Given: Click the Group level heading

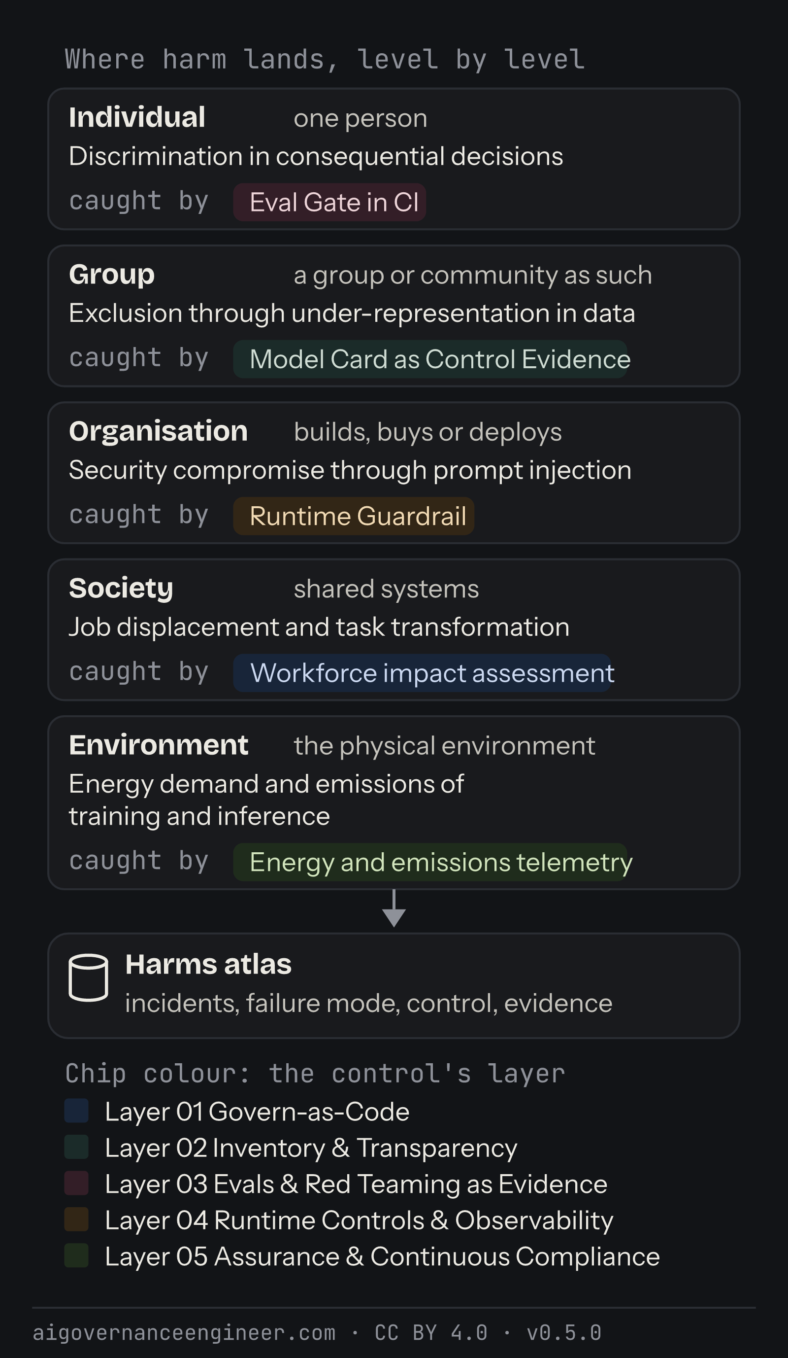Looking at the screenshot, I should click(111, 274).
